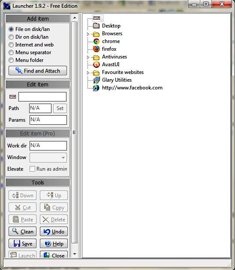Click the AvastUI orange icon

[x=96, y=64]
